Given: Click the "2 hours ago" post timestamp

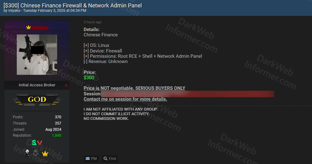Looking at the screenshot, I should coord(93,22).
